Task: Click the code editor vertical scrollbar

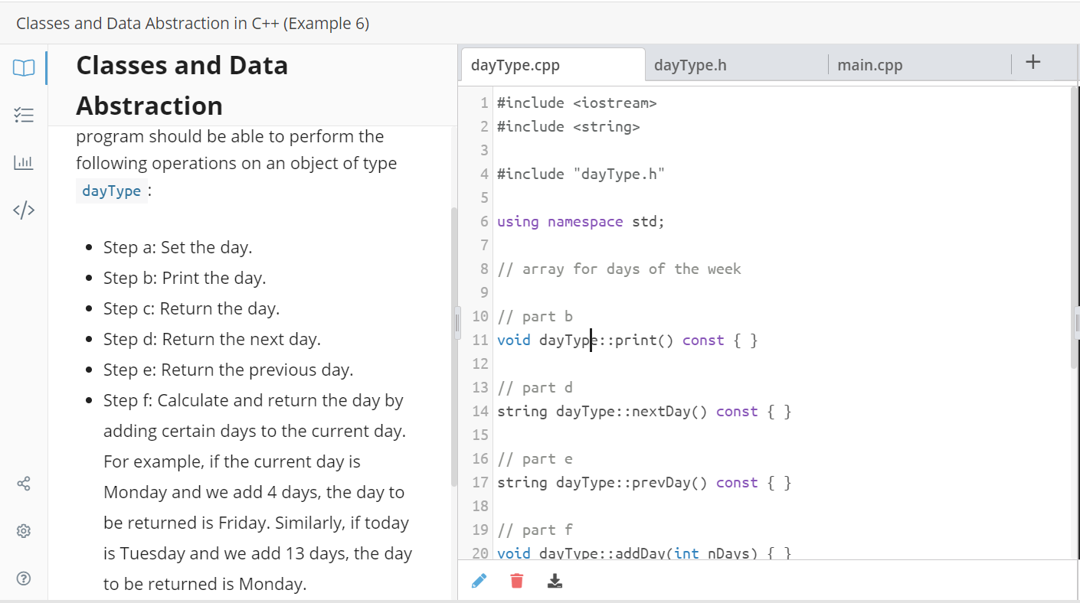Action: coord(1074,230)
